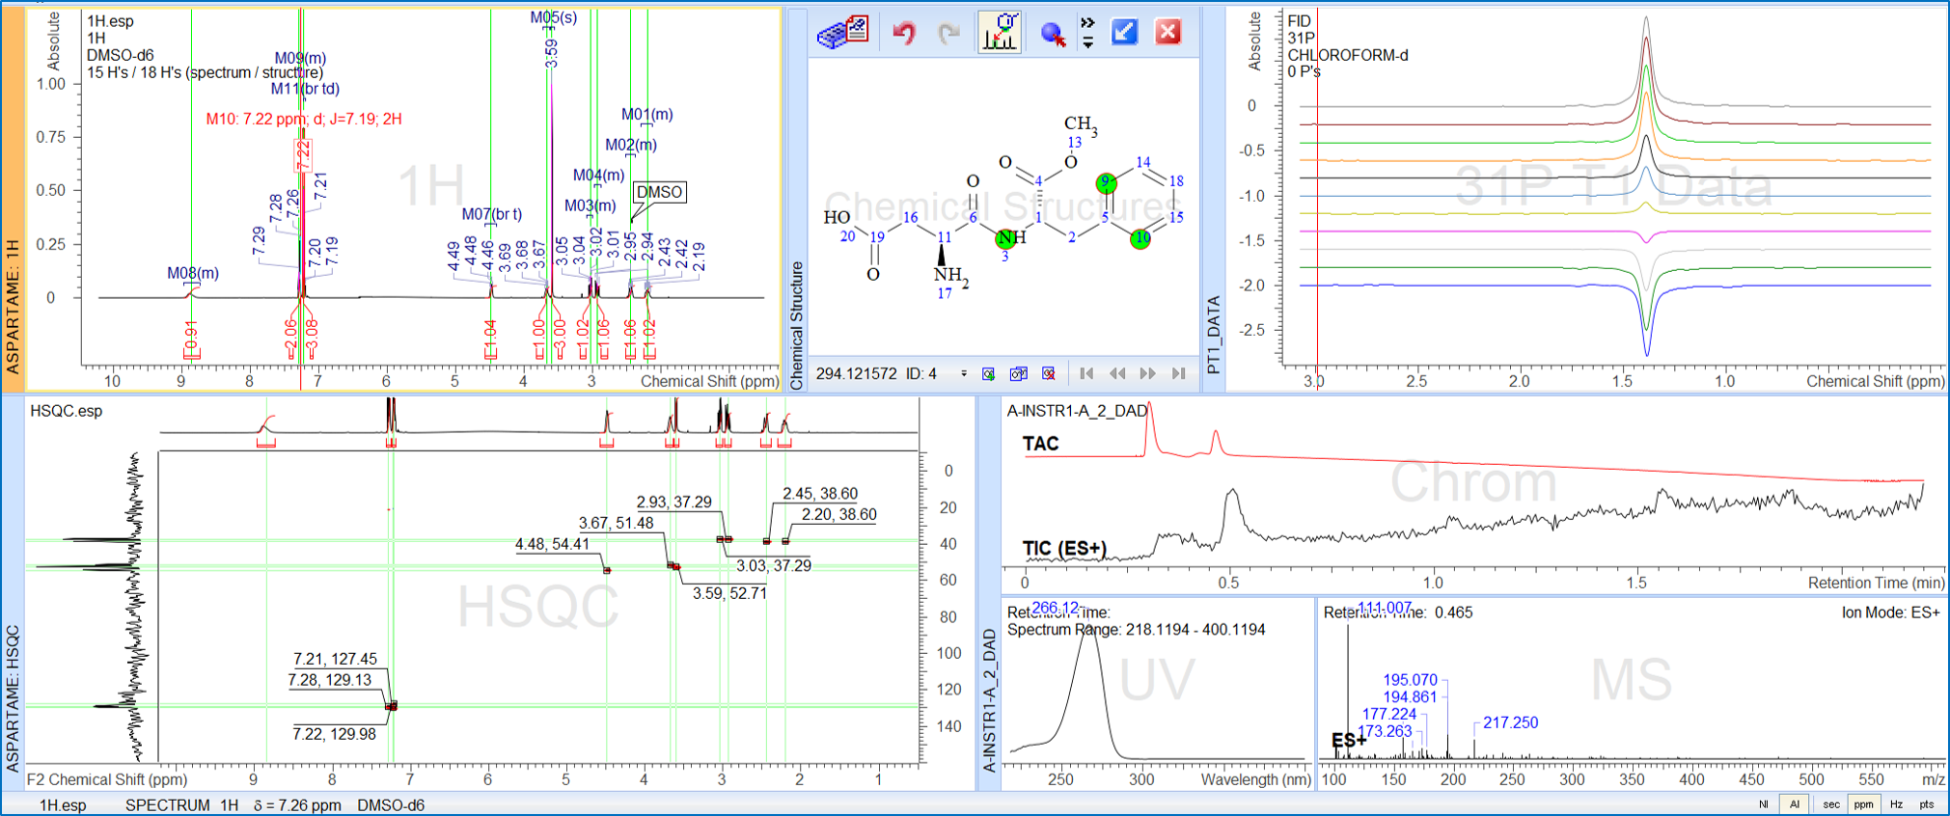The height and width of the screenshot is (816, 1950).
Task: Click green highlighted atom 10 in structure
Action: click(1140, 238)
